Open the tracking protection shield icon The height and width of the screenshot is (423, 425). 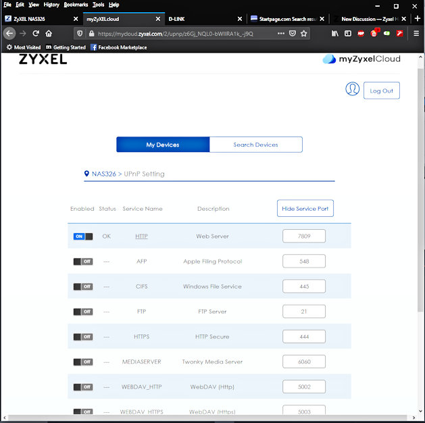(x=80, y=33)
